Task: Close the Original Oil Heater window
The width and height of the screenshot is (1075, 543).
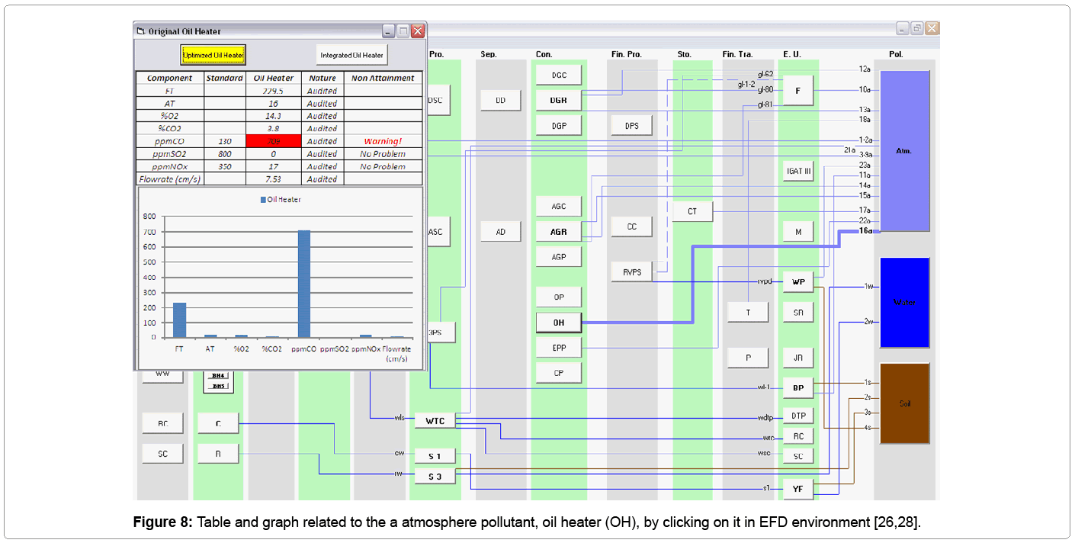Action: tap(418, 31)
